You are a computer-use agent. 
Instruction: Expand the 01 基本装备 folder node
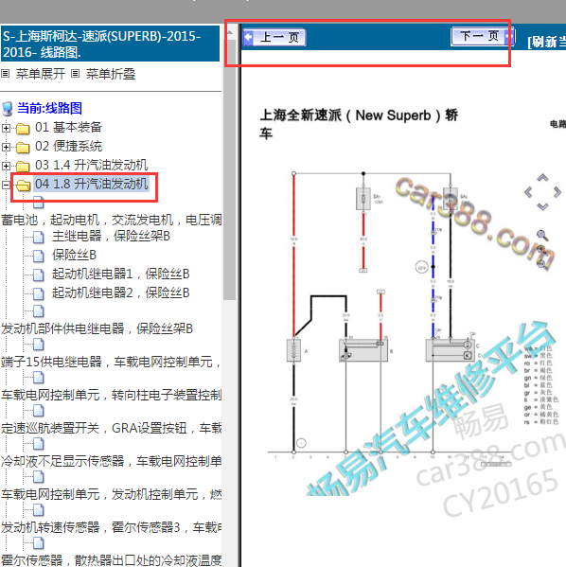(6, 128)
